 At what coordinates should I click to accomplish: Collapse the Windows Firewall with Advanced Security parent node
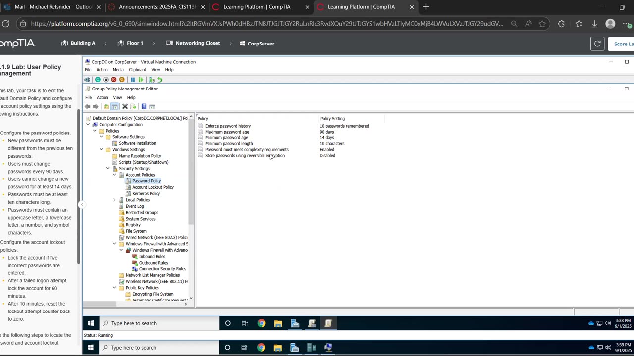coord(114,244)
